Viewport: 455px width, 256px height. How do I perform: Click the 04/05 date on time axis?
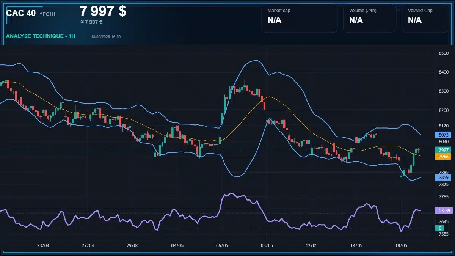pos(177,245)
